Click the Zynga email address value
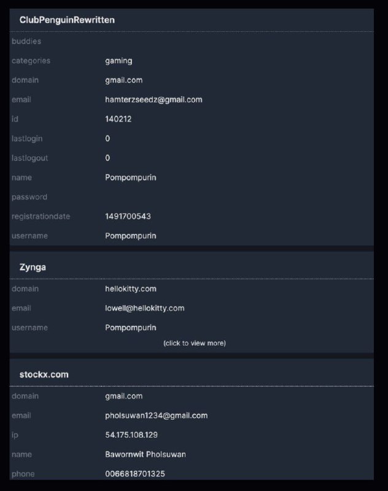 click(x=145, y=308)
